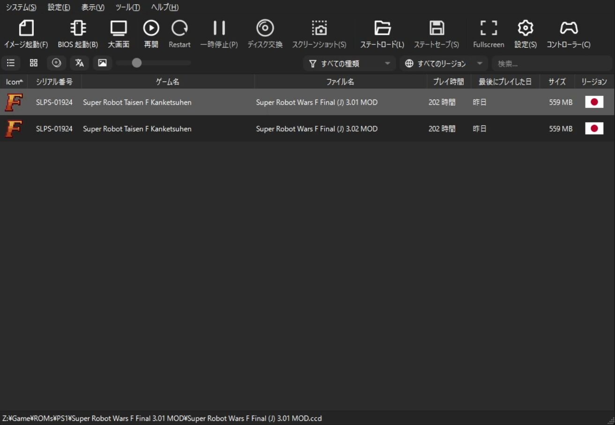Image resolution: width=615 pixels, height=425 pixels.
Task: Click the イメージ起動 (Start Image) icon
Action: 26,29
